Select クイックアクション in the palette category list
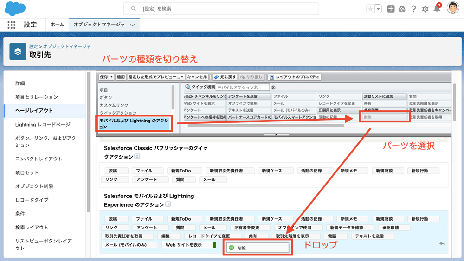 [118, 113]
